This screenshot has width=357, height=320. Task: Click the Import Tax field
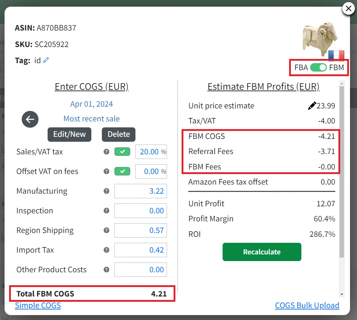point(141,250)
